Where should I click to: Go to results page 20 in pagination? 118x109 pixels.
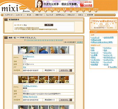pyautogui.click(x=61, y=40)
